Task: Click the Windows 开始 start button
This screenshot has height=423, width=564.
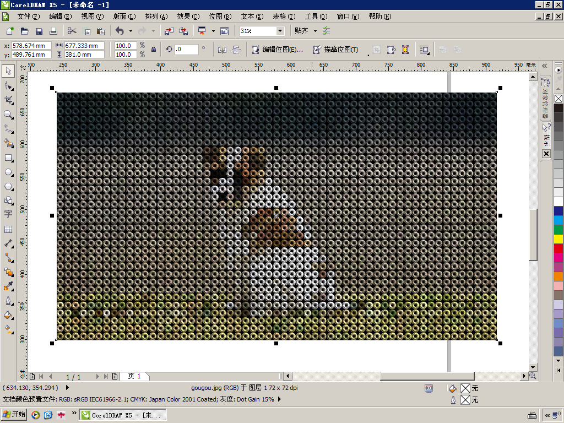Action: 14,415
